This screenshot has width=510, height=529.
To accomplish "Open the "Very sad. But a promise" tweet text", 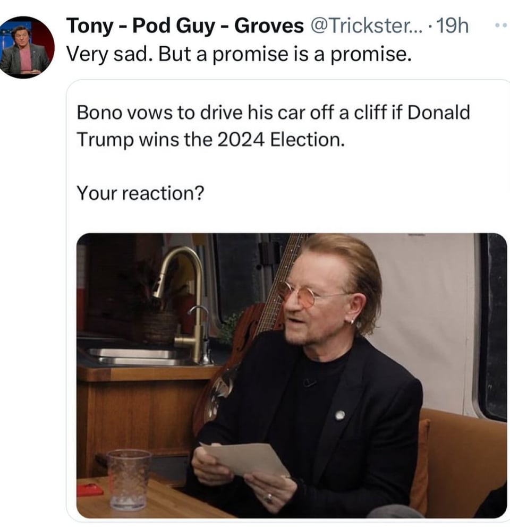I will pos(239,54).
